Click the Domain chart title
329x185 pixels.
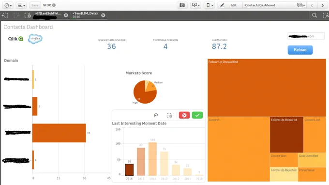11,61
